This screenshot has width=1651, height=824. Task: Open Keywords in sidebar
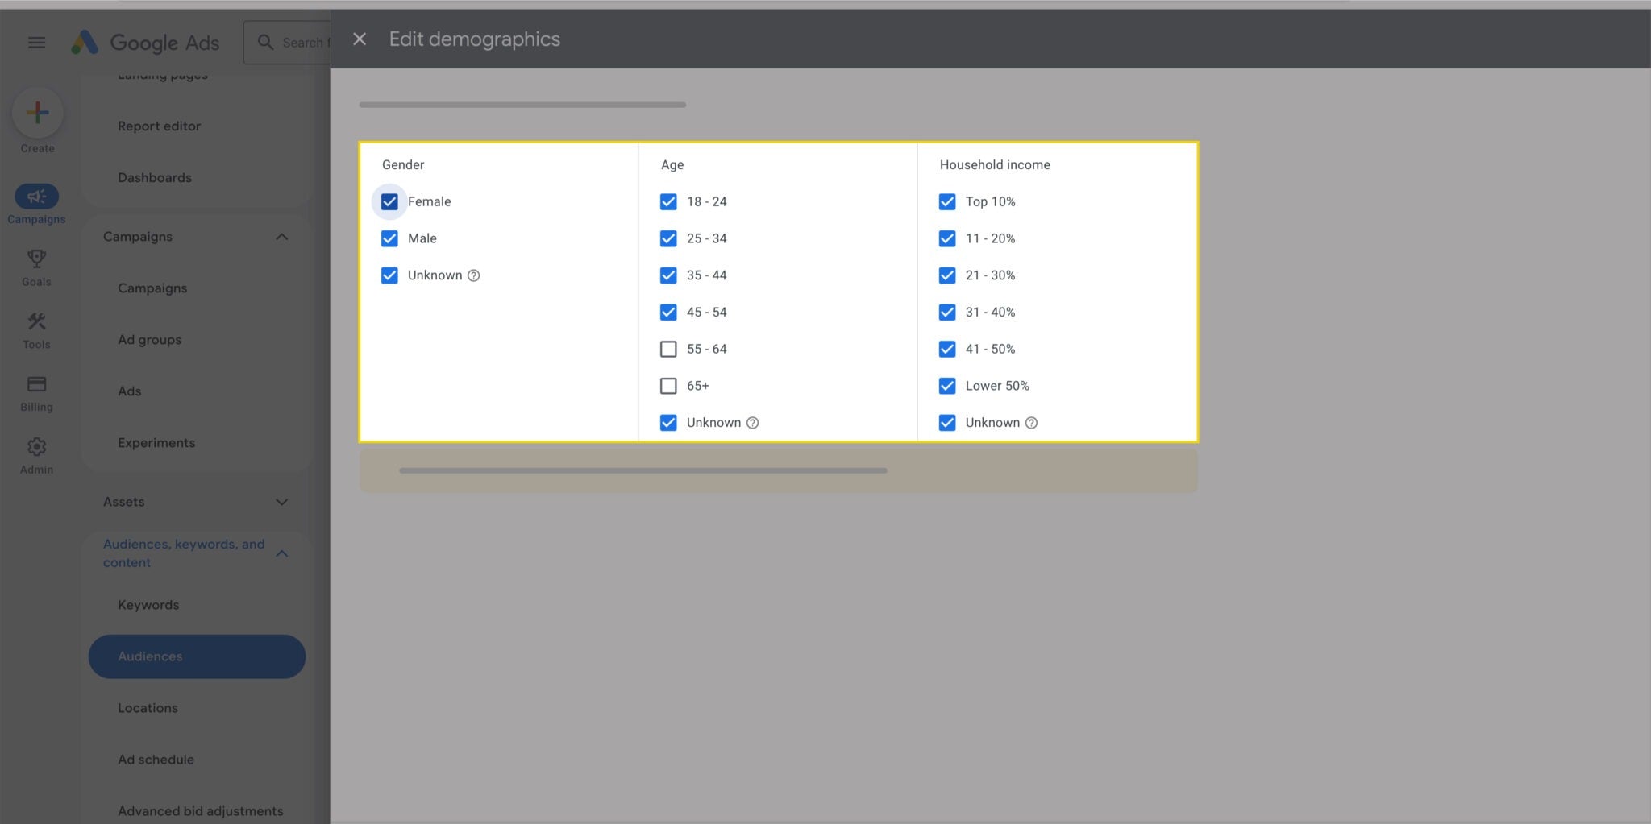[148, 605]
